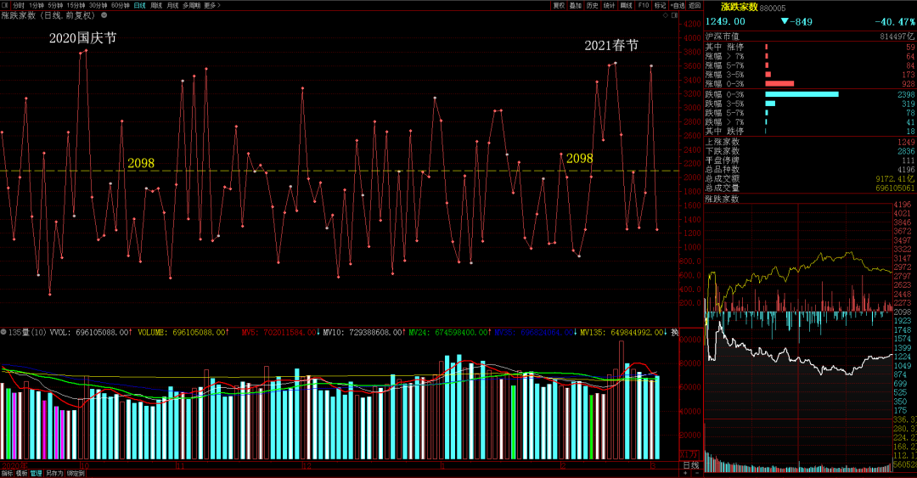917x478 pixels.
Task: Open the 多周期 multi-period view
Action: click(191, 5)
